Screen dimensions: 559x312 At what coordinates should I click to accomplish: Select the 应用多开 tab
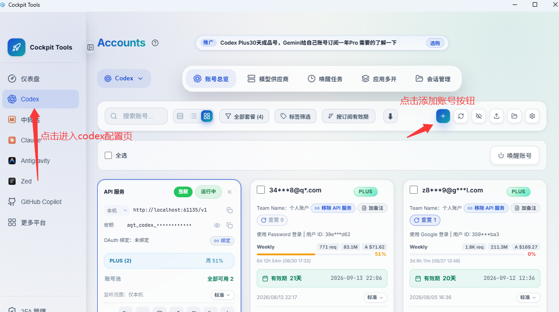click(x=379, y=79)
